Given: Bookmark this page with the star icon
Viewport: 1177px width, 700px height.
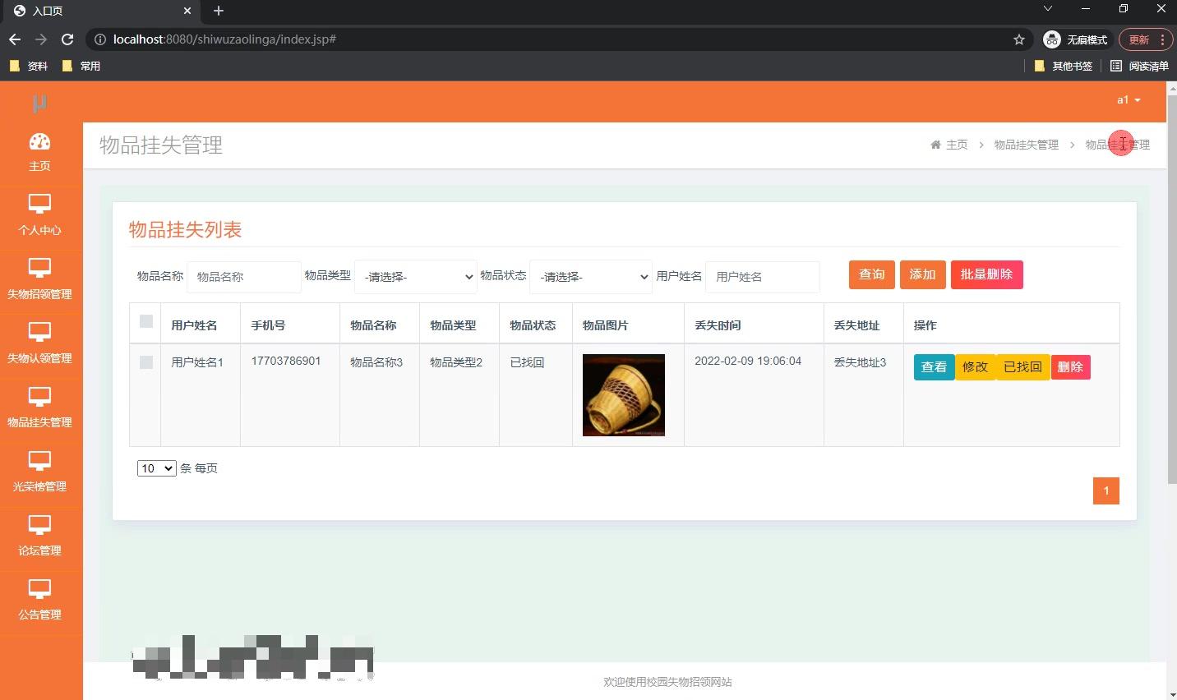Looking at the screenshot, I should tap(1019, 39).
